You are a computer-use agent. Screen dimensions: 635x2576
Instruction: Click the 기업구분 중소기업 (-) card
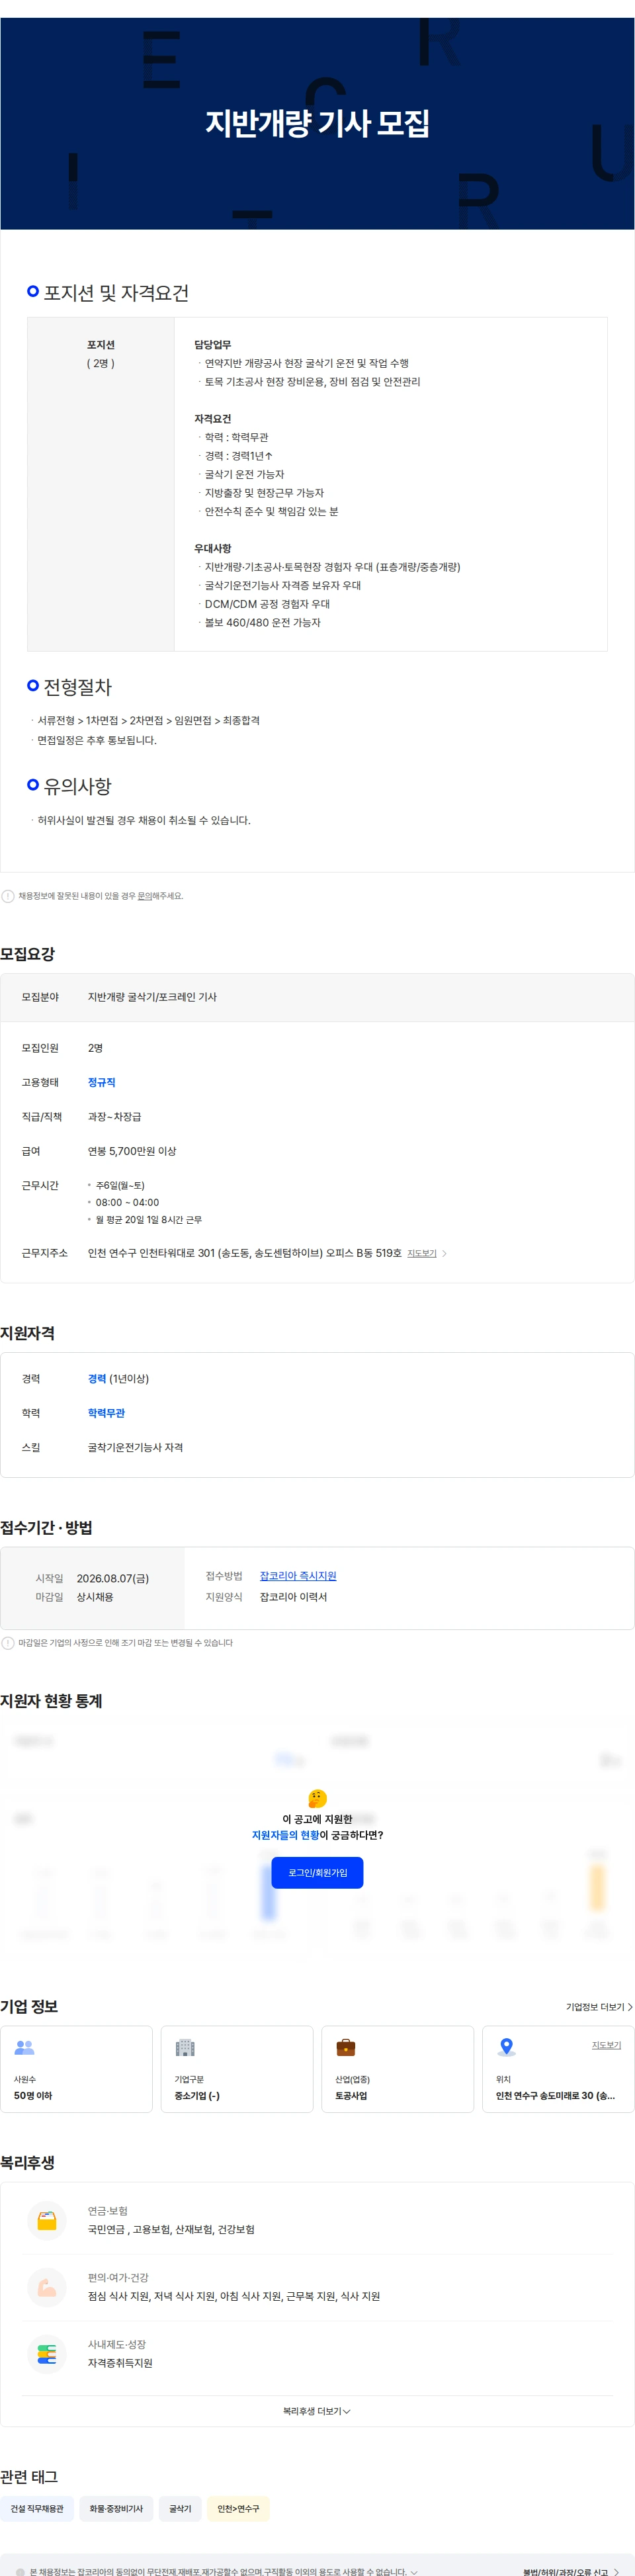coord(238,2069)
